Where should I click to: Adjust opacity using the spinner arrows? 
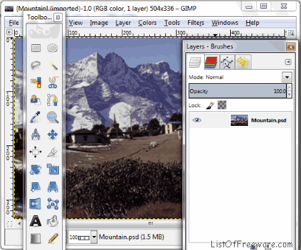point(290,91)
